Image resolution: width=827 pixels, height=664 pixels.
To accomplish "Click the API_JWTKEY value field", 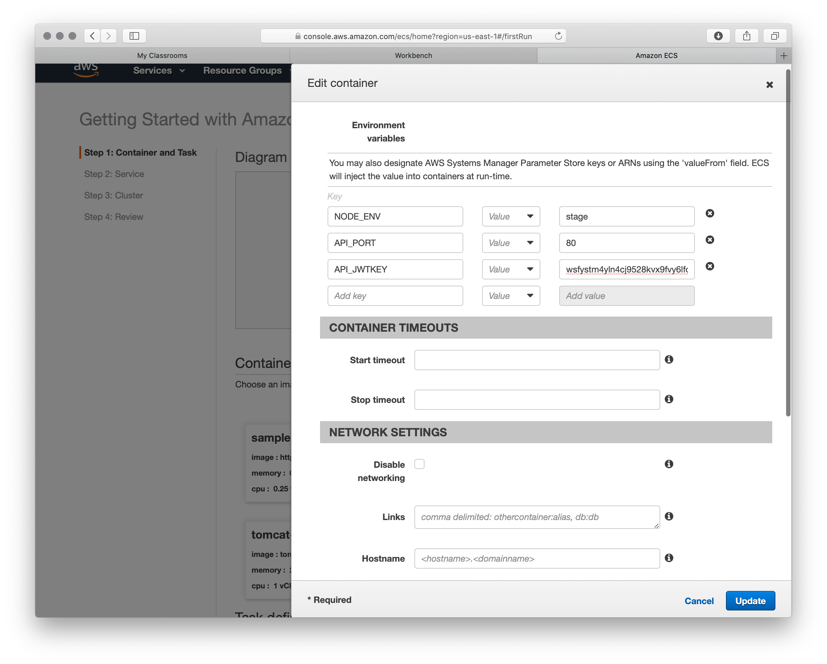I will [627, 270].
